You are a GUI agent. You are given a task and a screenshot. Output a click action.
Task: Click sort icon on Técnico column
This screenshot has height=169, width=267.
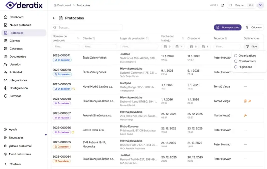(226, 38)
